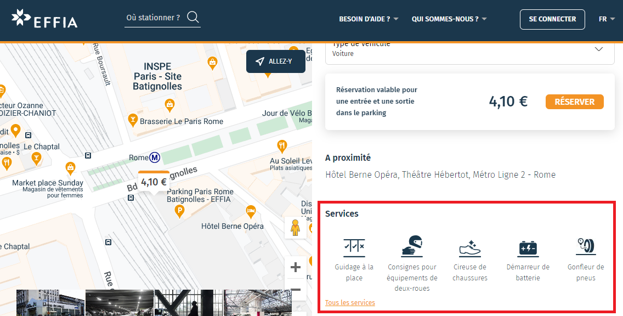
Task: Click the Où stationner search field
Action: point(162,18)
